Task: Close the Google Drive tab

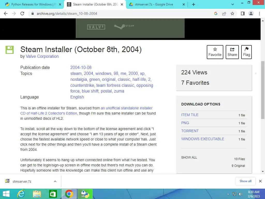Action: tap(184, 5)
